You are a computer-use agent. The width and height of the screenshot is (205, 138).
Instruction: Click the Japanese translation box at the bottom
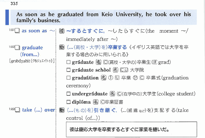click(131, 130)
